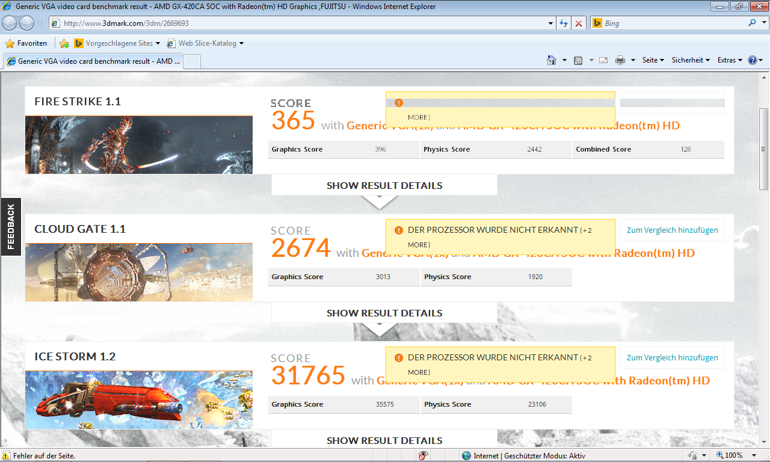Click the read mail envelope icon
770x462 pixels.
603,60
